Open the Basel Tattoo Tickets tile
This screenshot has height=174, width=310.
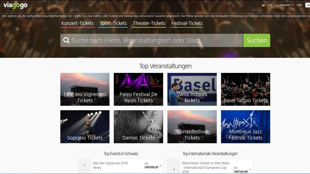[x=246, y=89]
